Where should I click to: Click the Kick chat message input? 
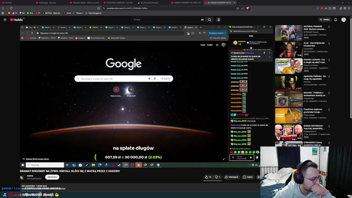click(241, 158)
